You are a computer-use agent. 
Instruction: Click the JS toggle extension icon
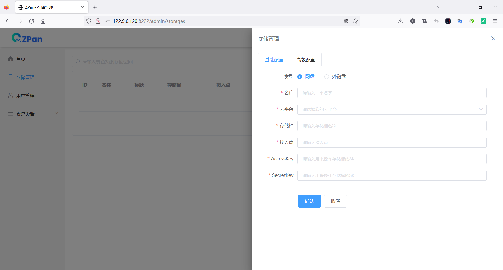(x=472, y=21)
